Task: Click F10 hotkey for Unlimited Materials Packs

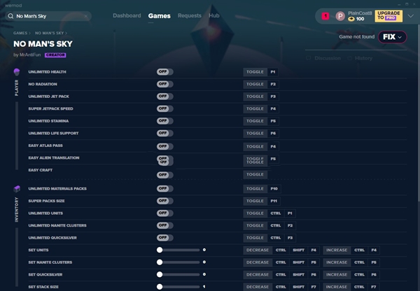Action: pos(274,189)
